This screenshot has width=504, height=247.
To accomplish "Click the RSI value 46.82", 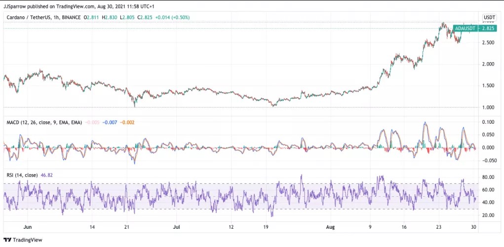I will 46,175.
